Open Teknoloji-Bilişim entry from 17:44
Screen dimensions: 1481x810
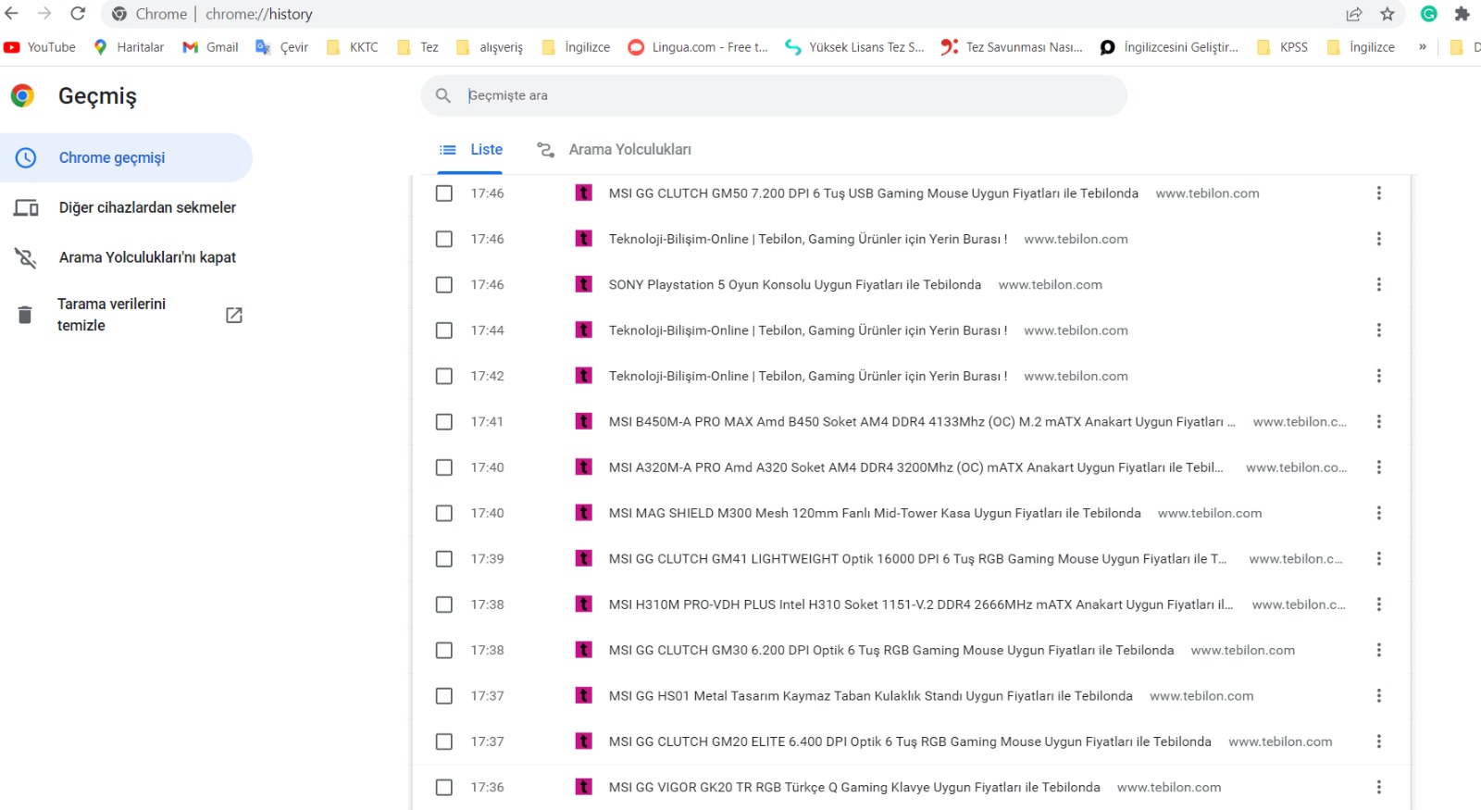pyautogui.click(x=808, y=330)
